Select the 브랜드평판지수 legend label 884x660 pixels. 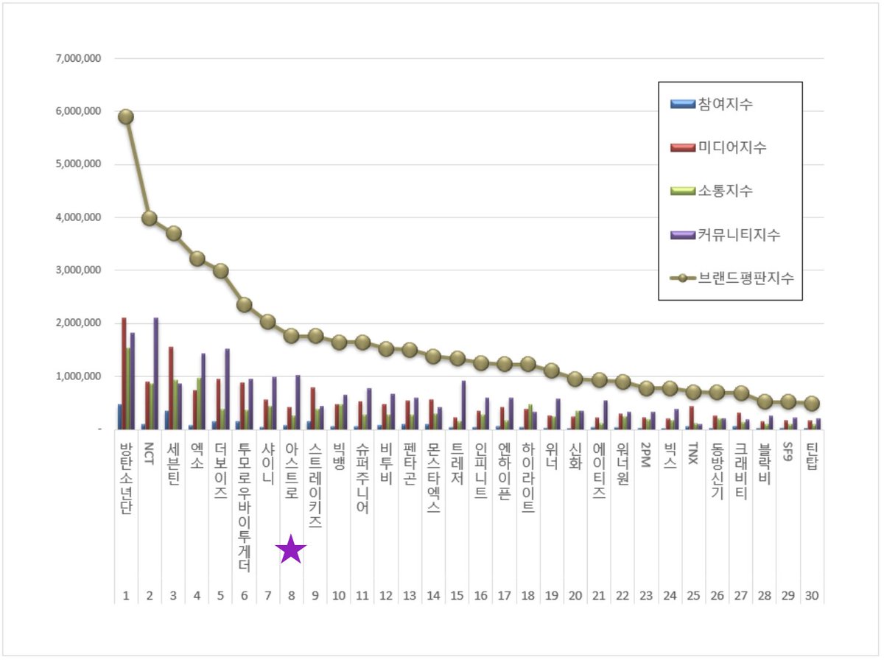click(745, 278)
